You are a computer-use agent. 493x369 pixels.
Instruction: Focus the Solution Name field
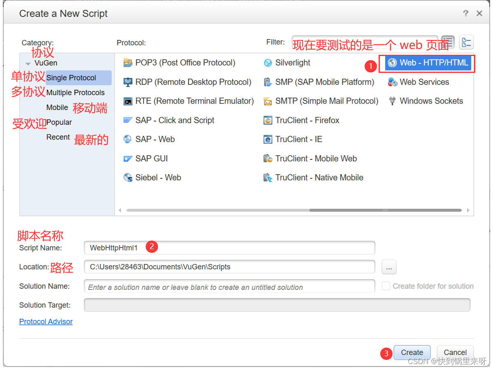[x=230, y=286]
